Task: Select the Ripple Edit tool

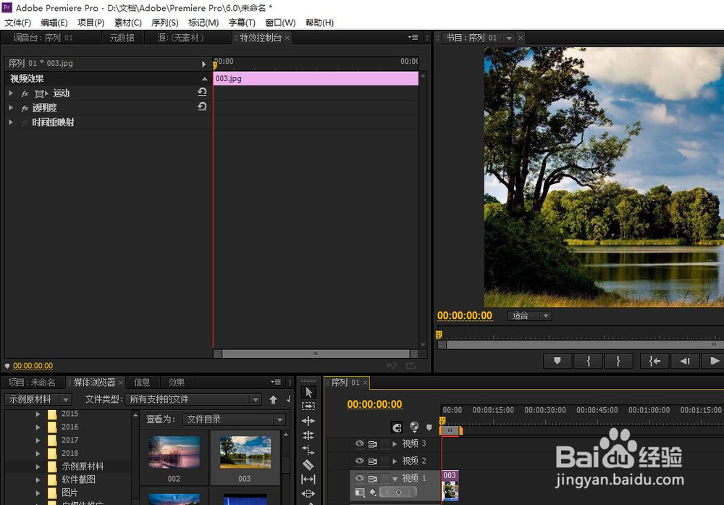Action: [x=308, y=421]
